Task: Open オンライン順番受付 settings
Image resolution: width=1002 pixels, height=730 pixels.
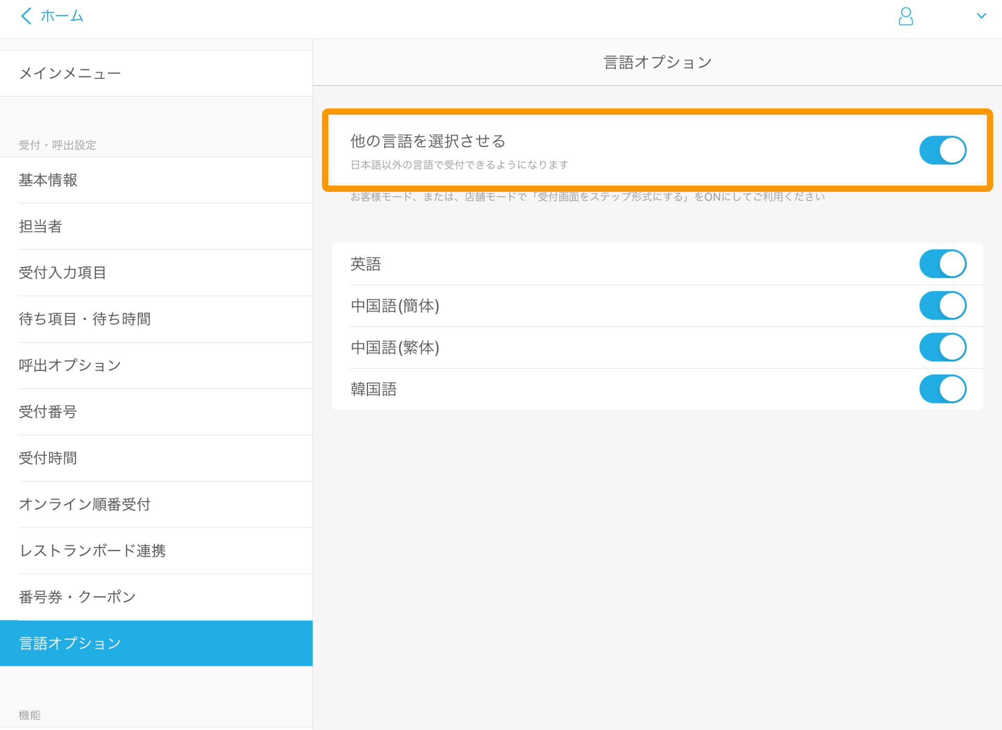Action: (x=157, y=505)
